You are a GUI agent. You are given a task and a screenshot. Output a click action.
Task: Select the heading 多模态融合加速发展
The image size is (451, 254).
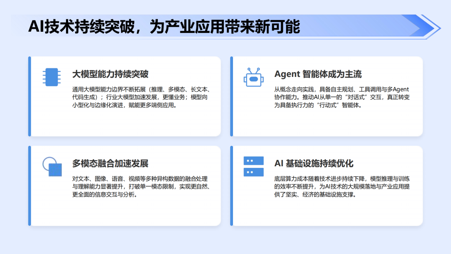point(110,164)
